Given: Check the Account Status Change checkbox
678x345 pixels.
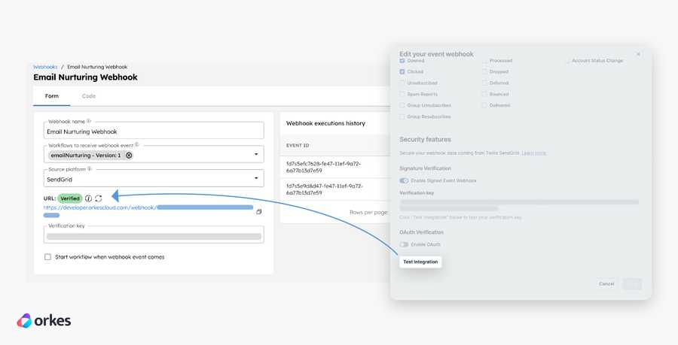Looking at the screenshot, I should tap(567, 60).
